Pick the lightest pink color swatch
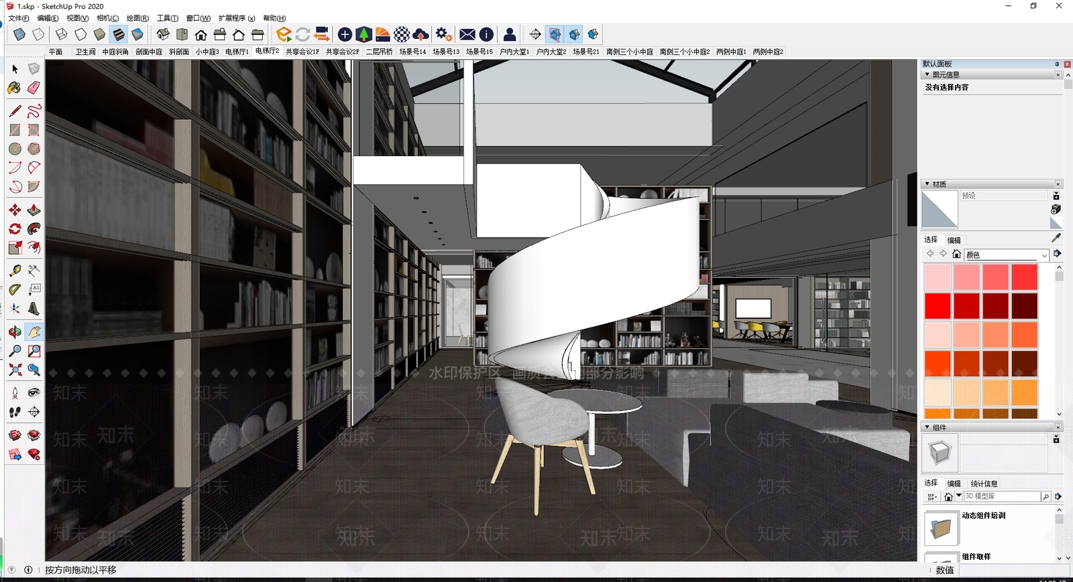The image size is (1073, 582). [x=938, y=277]
